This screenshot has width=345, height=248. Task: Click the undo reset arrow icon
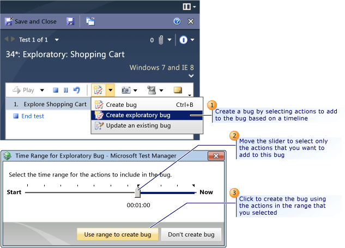[76, 90]
